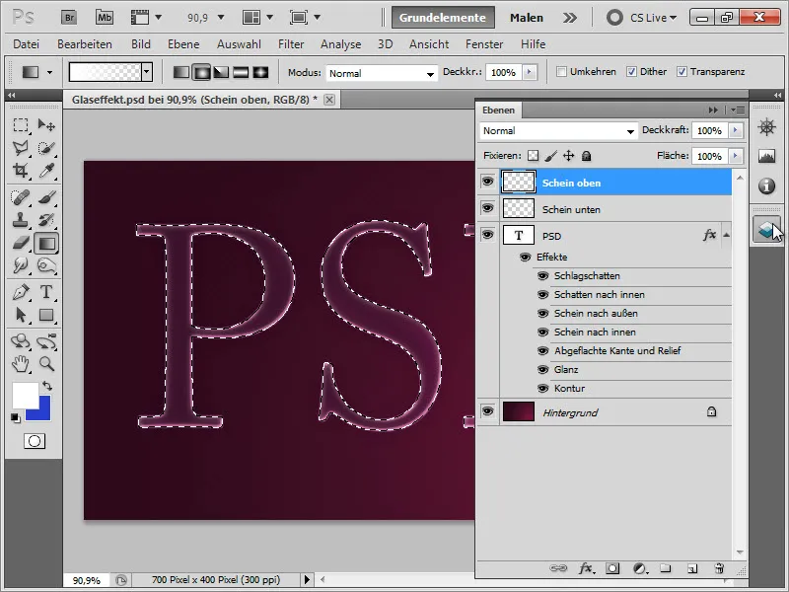The width and height of the screenshot is (789, 592).
Task: Choose radial gradient style
Action: [x=201, y=72]
